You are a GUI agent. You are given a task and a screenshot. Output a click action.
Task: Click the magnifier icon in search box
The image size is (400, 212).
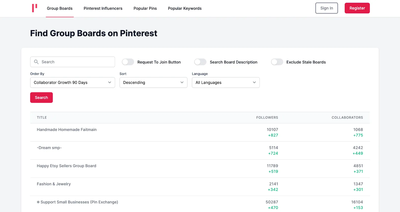click(x=36, y=62)
